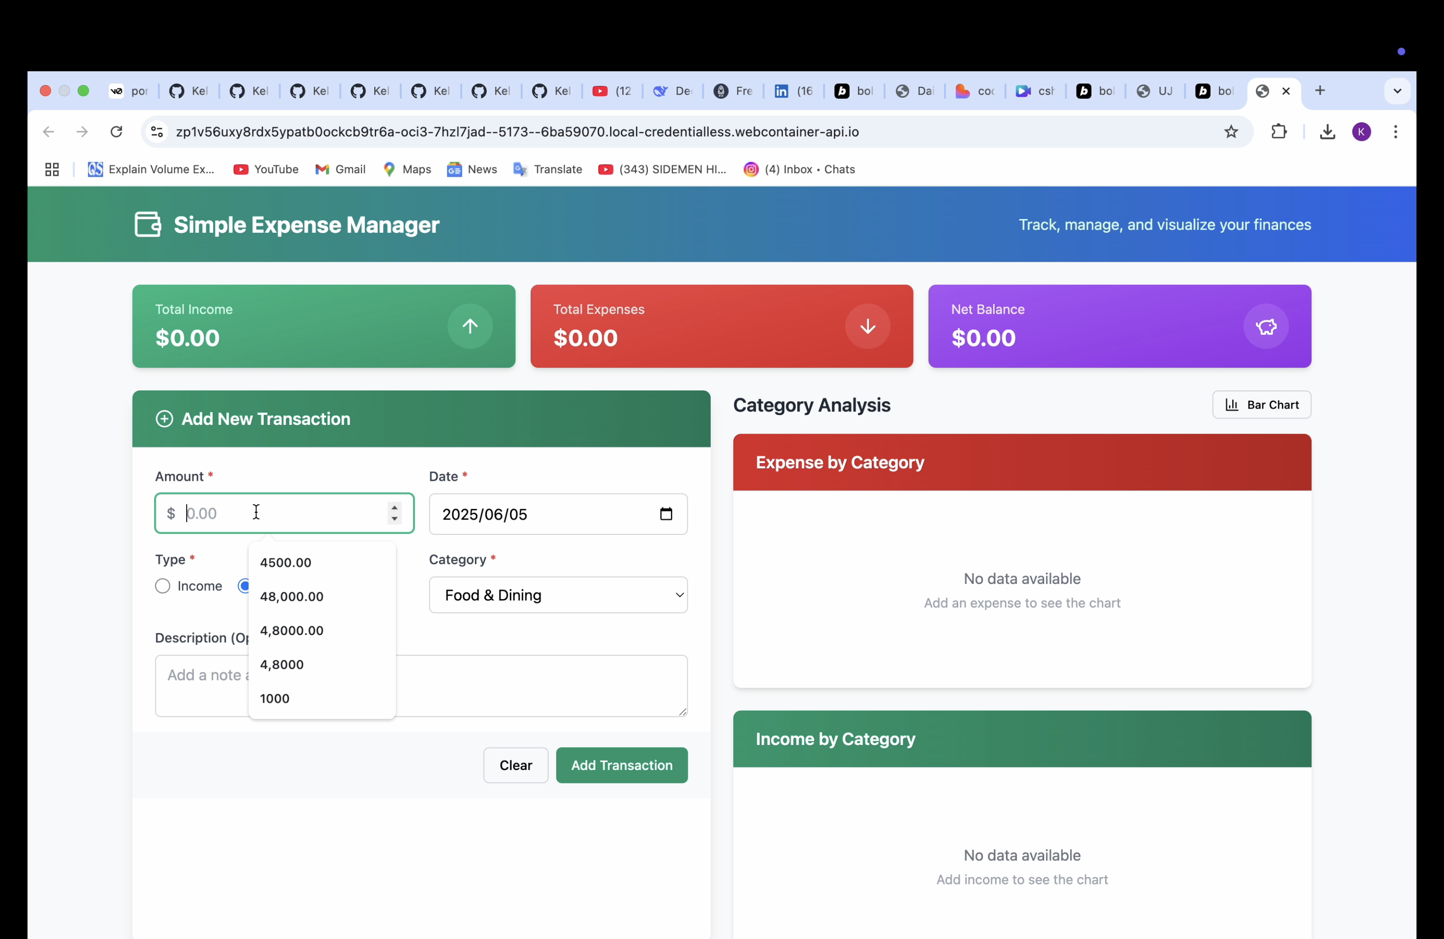Open a new tab with the plus icon

(1320, 91)
